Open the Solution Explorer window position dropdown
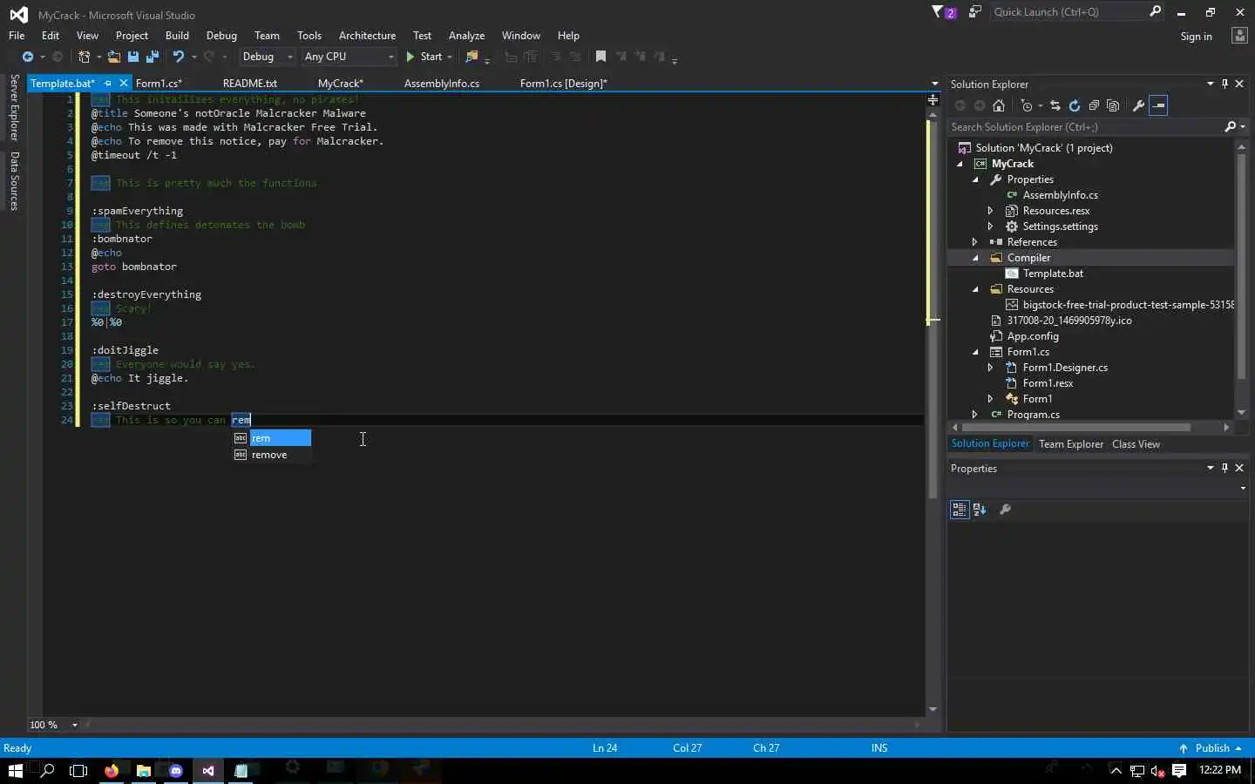1255x784 pixels. [x=1210, y=84]
